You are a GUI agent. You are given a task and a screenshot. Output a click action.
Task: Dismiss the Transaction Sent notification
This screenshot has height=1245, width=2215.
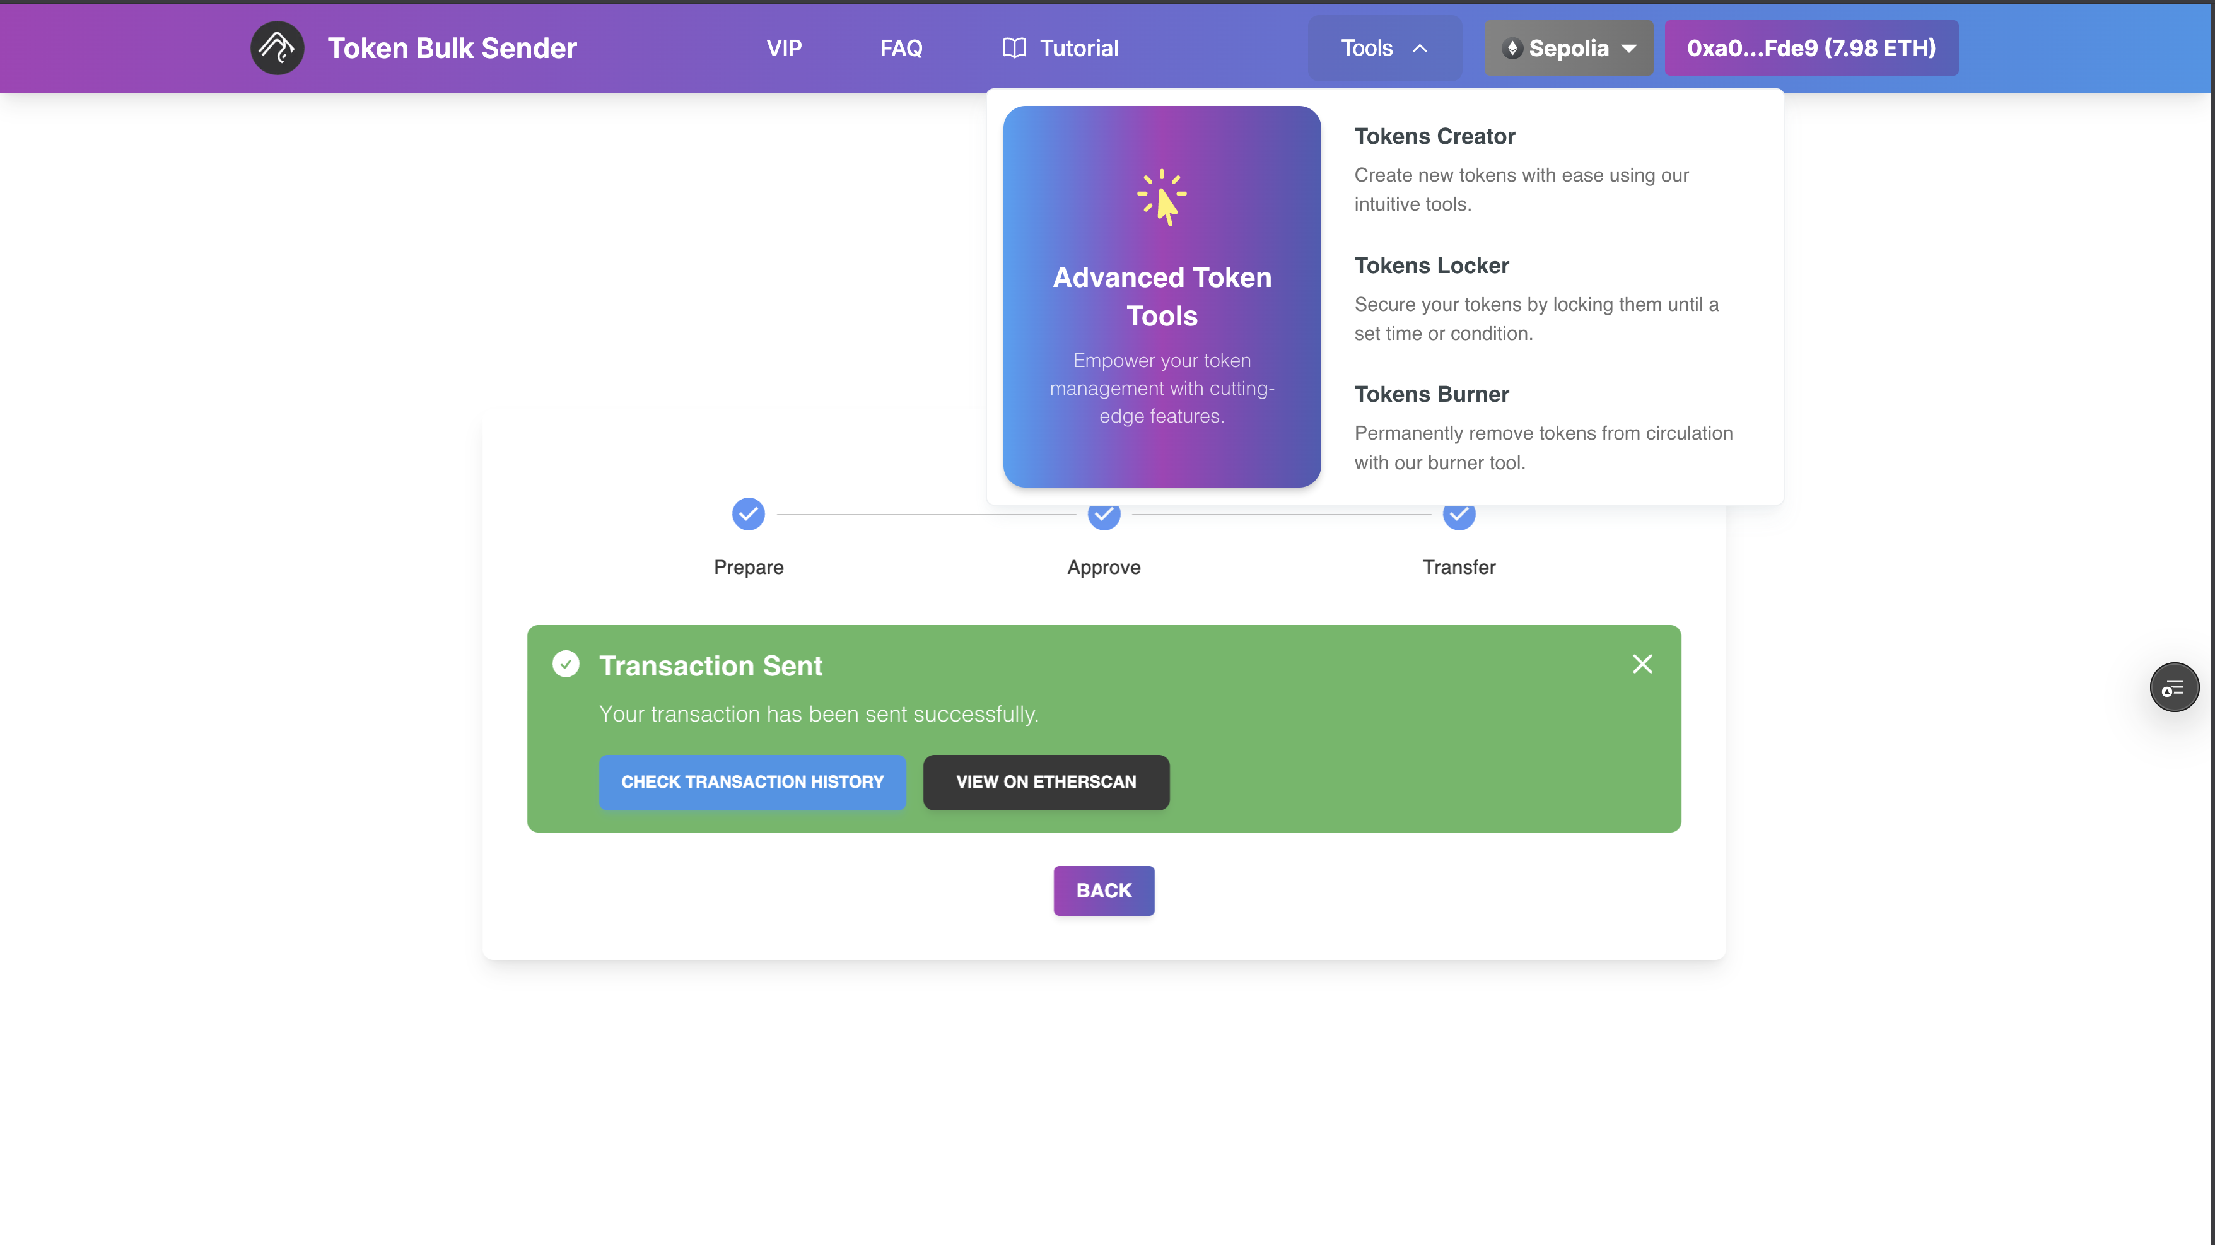click(x=1642, y=663)
